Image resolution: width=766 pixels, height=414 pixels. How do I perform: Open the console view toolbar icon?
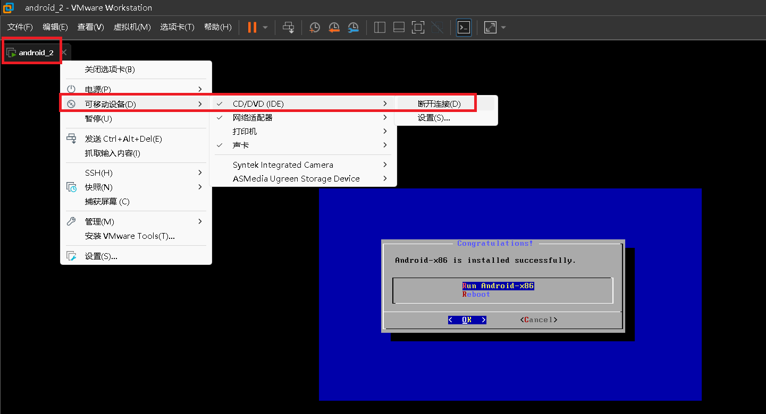[x=464, y=27]
